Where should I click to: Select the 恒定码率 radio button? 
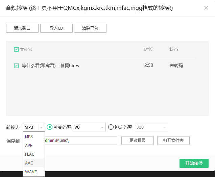point(111,127)
